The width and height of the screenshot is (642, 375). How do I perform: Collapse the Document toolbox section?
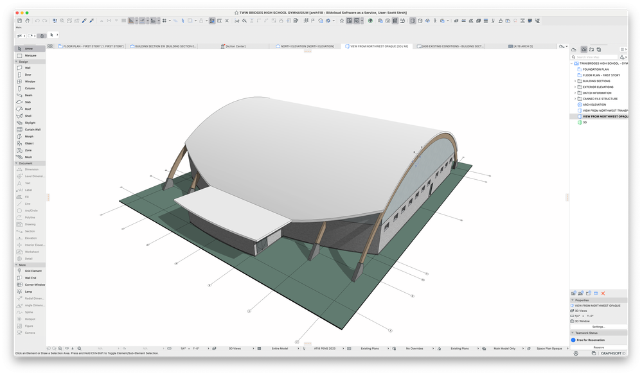tap(16, 163)
